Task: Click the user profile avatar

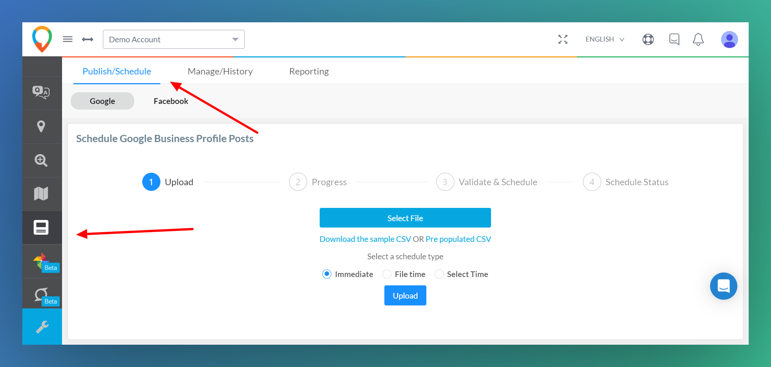Action: 729,39
